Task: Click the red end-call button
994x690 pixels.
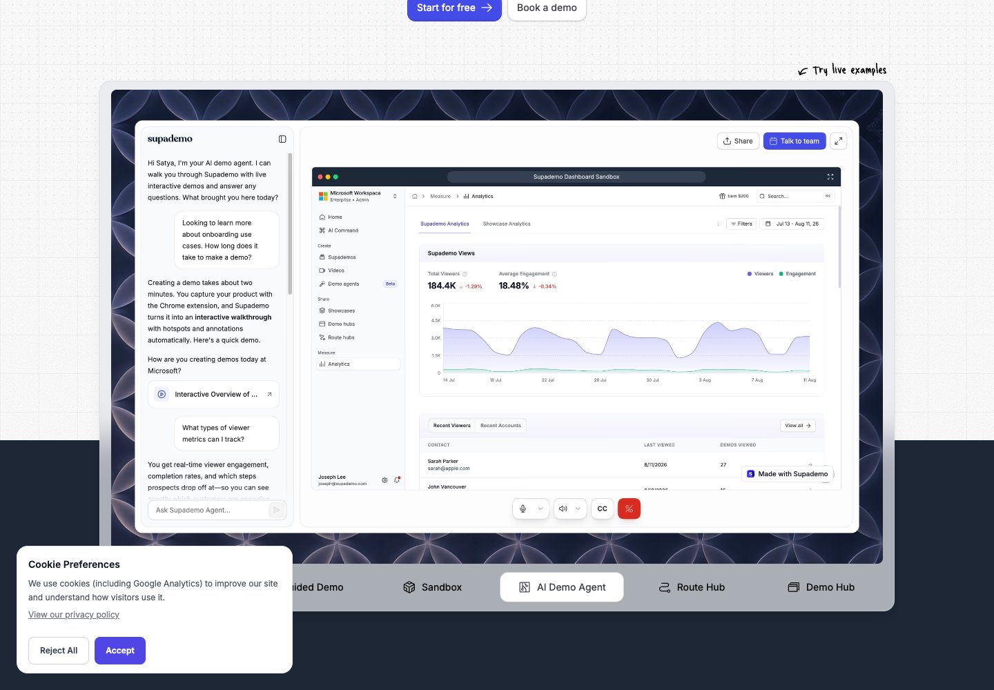Action: tap(629, 509)
